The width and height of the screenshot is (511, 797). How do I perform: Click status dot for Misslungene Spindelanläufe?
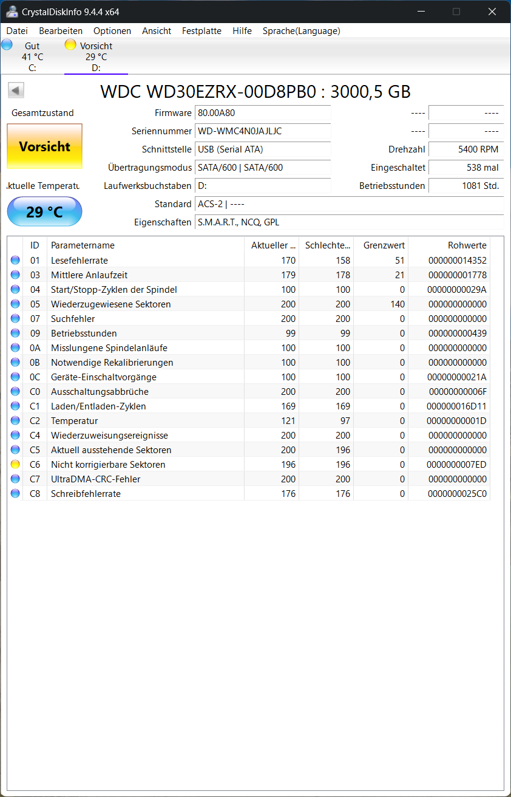coord(15,348)
